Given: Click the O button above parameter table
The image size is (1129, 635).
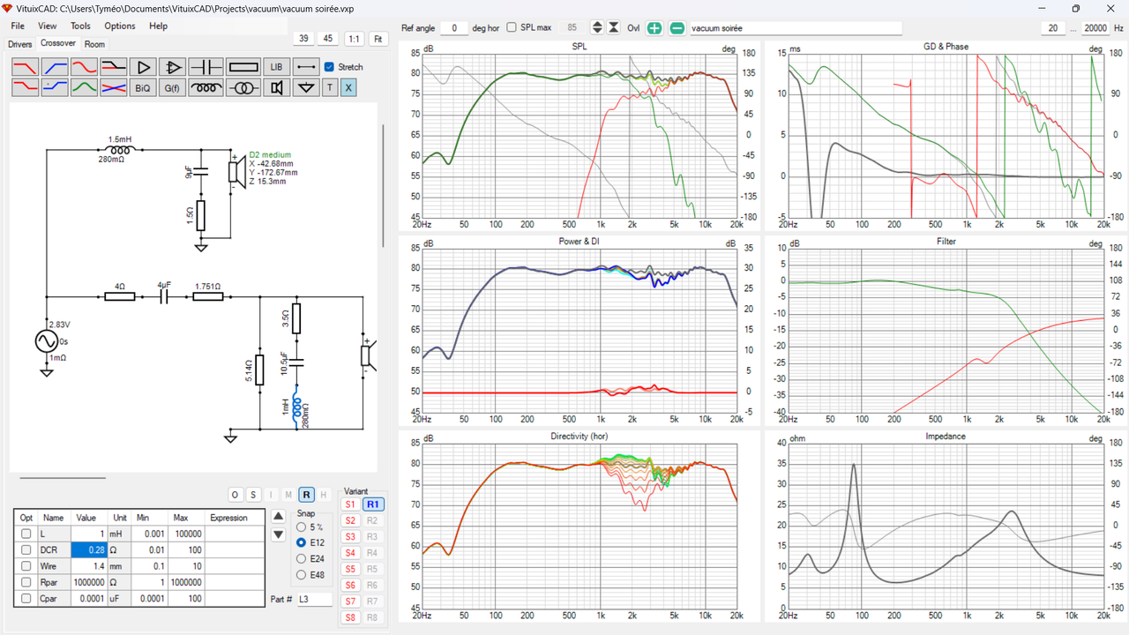Looking at the screenshot, I should [235, 495].
